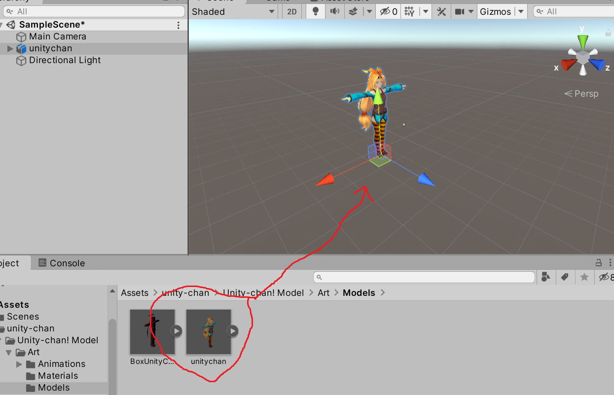Click the SampleScene Unity scene icon

tap(11, 25)
